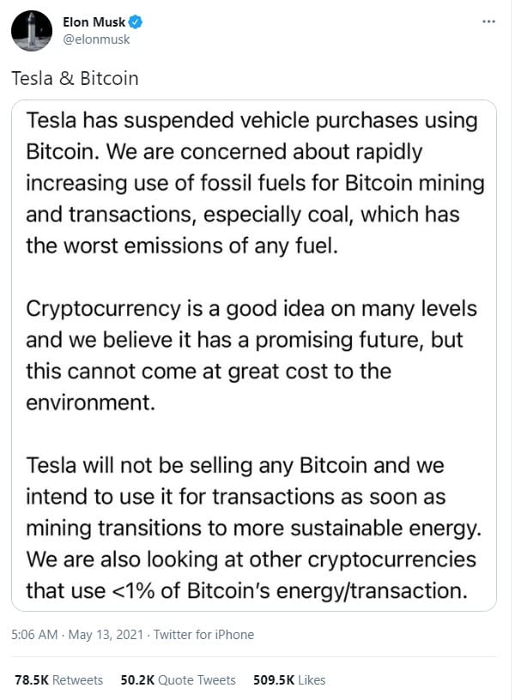Click the Tesla & Bitcoin tweet text
Screen dimensions: 528x700
click(75, 79)
